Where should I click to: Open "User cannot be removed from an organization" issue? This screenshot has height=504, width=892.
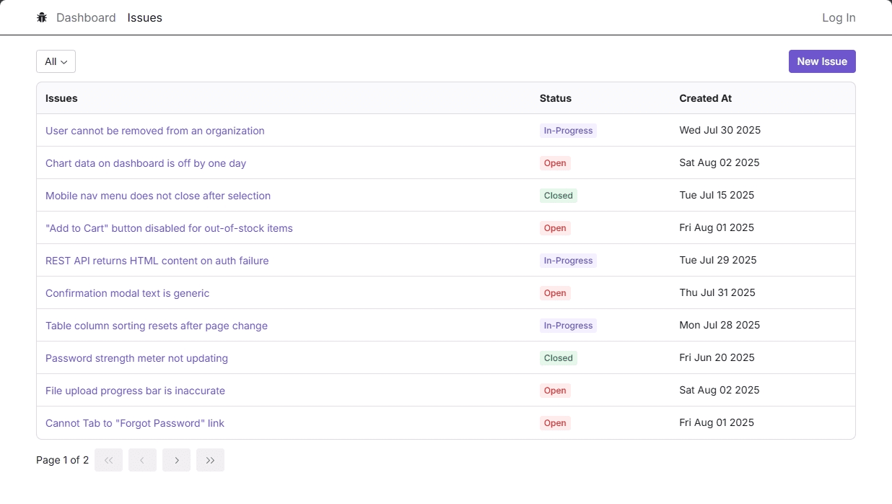pyautogui.click(x=154, y=131)
